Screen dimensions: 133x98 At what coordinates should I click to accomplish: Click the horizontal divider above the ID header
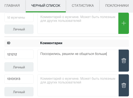point(67,37)
